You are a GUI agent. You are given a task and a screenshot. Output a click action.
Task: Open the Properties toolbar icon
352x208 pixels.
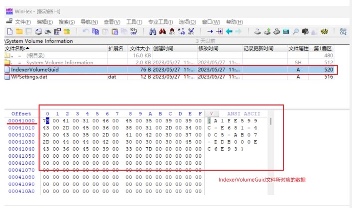pyautogui.click(x=57, y=31)
